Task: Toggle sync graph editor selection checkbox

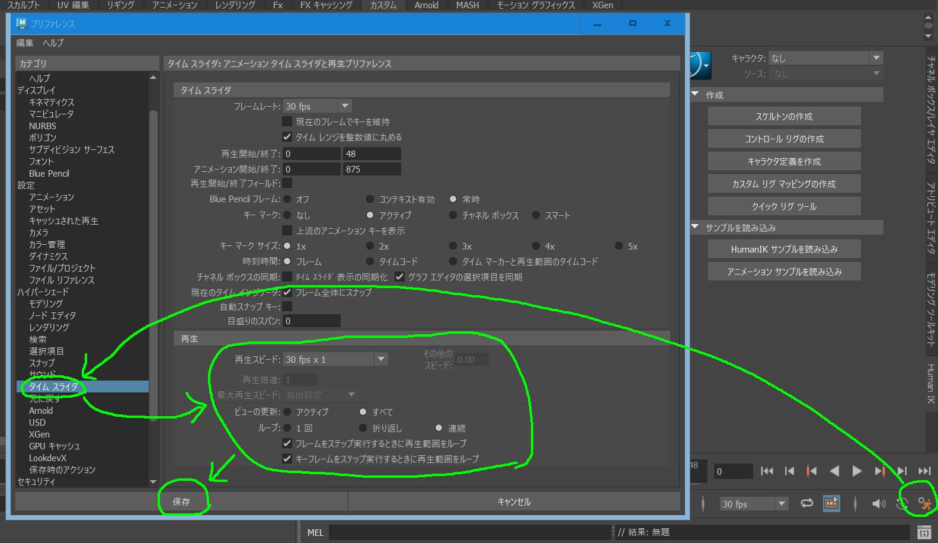Action: tap(399, 276)
